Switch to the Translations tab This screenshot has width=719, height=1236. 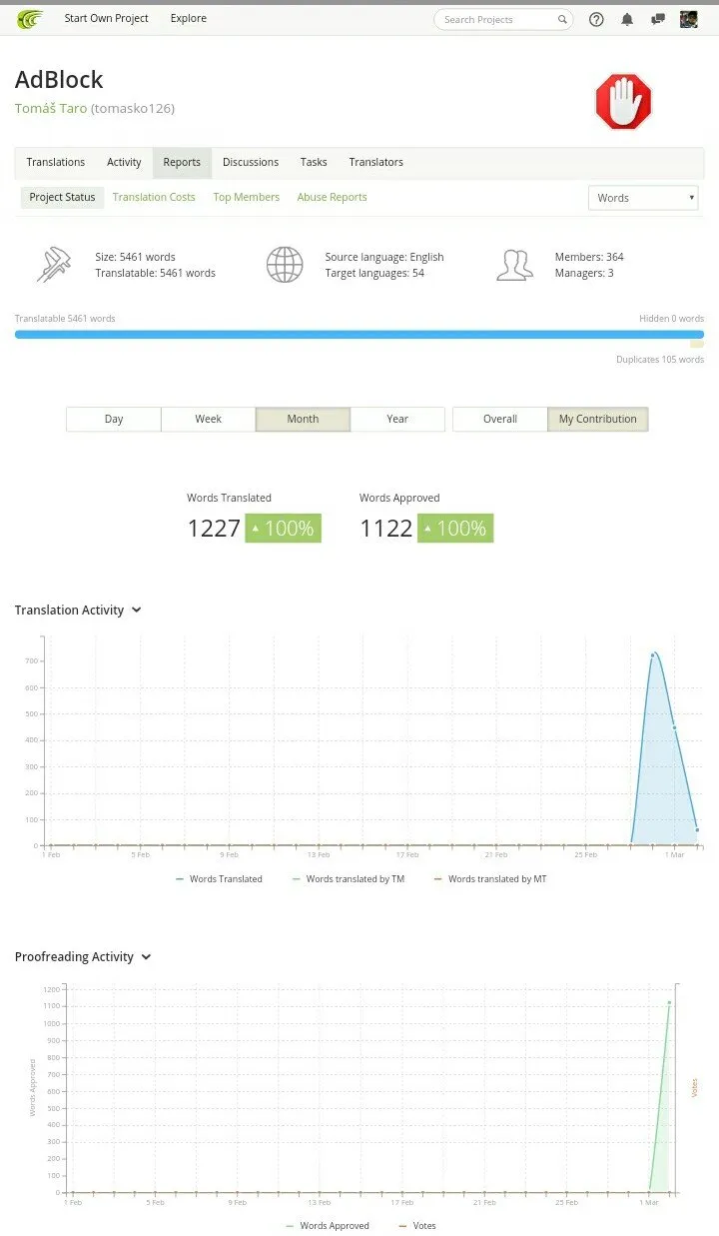pyautogui.click(x=56, y=162)
